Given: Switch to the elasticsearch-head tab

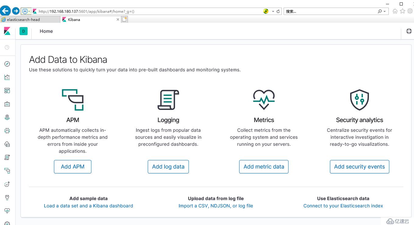Looking at the screenshot, I should click(x=30, y=19).
